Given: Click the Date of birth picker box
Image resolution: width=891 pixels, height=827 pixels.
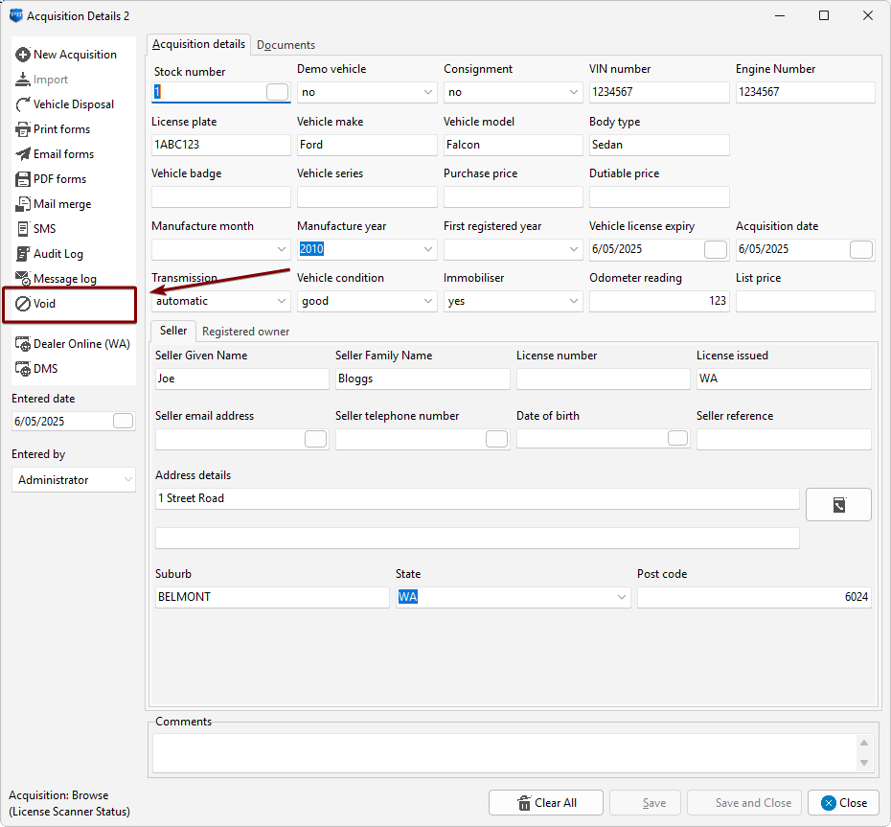Looking at the screenshot, I should [677, 438].
